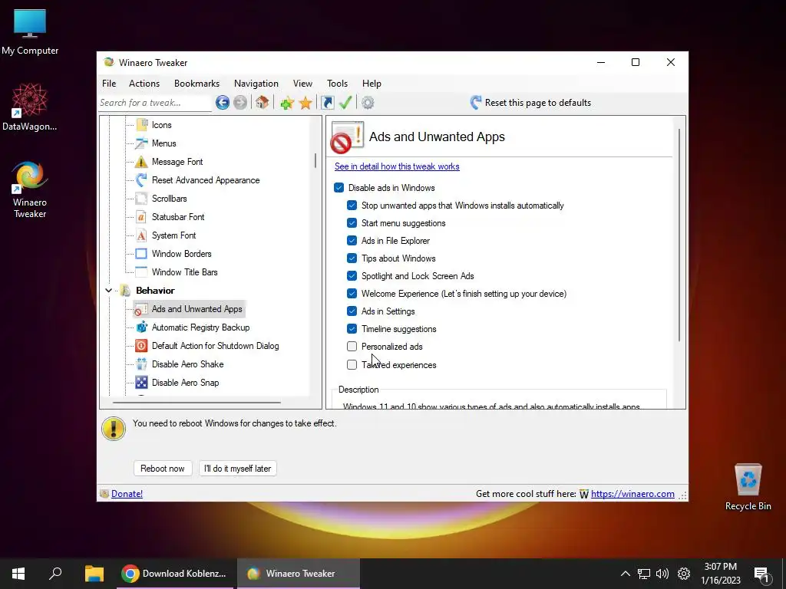Open Reset Advanced Appearance item icon
Screen dimensions: 786x589
click(x=142, y=179)
